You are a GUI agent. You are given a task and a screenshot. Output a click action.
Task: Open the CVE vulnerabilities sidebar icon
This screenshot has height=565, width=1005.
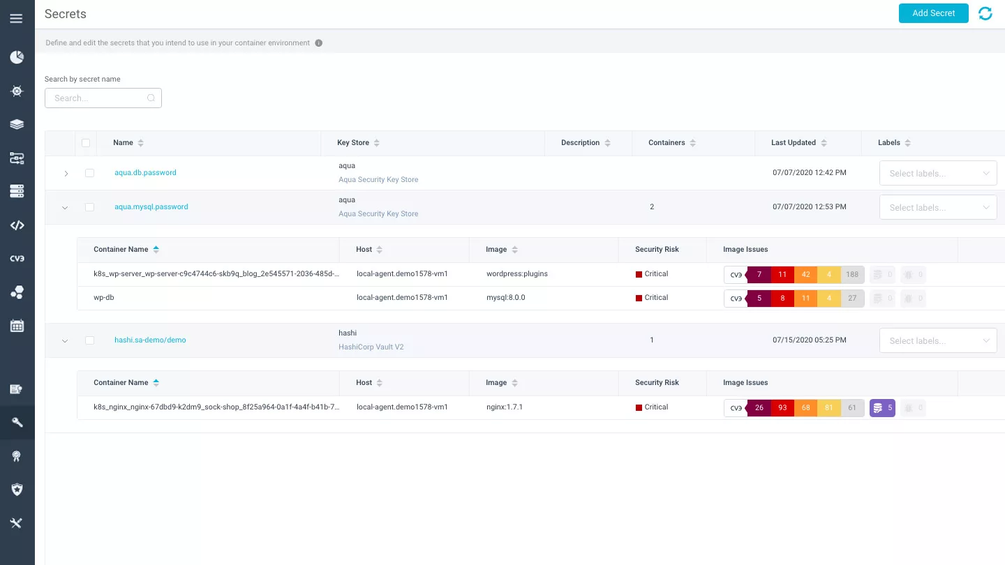pos(17,259)
